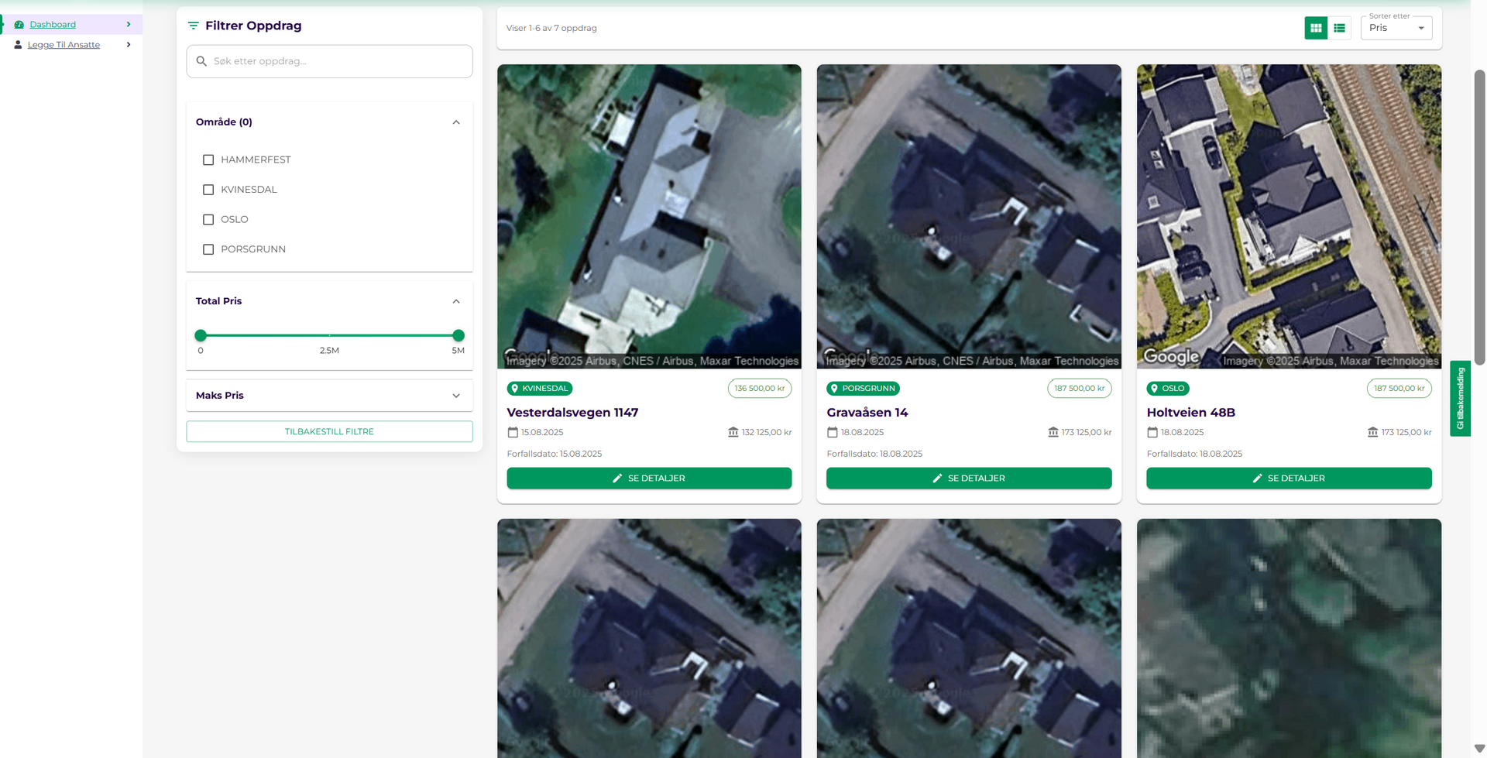The image size is (1487, 758).
Task: Click the Dashboard speedometer icon
Action: [19, 25]
